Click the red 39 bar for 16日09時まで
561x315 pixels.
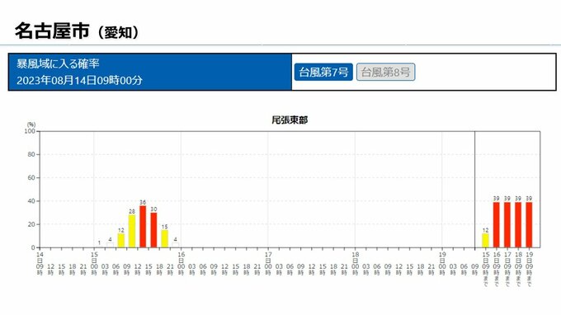(497, 224)
